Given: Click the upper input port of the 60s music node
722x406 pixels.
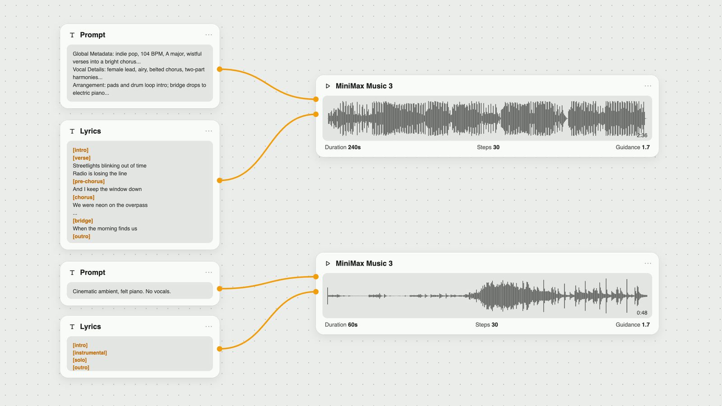Looking at the screenshot, I should (x=316, y=277).
